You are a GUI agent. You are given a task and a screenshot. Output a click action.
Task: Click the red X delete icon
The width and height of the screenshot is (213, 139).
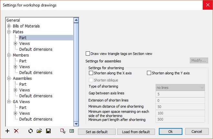16,131
